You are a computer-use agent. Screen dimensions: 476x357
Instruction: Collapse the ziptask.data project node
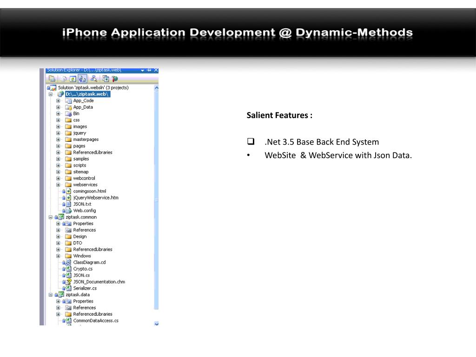tap(51, 295)
